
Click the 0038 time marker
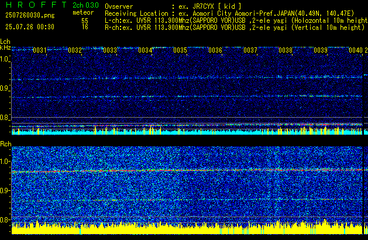pyautogui.click(x=286, y=50)
